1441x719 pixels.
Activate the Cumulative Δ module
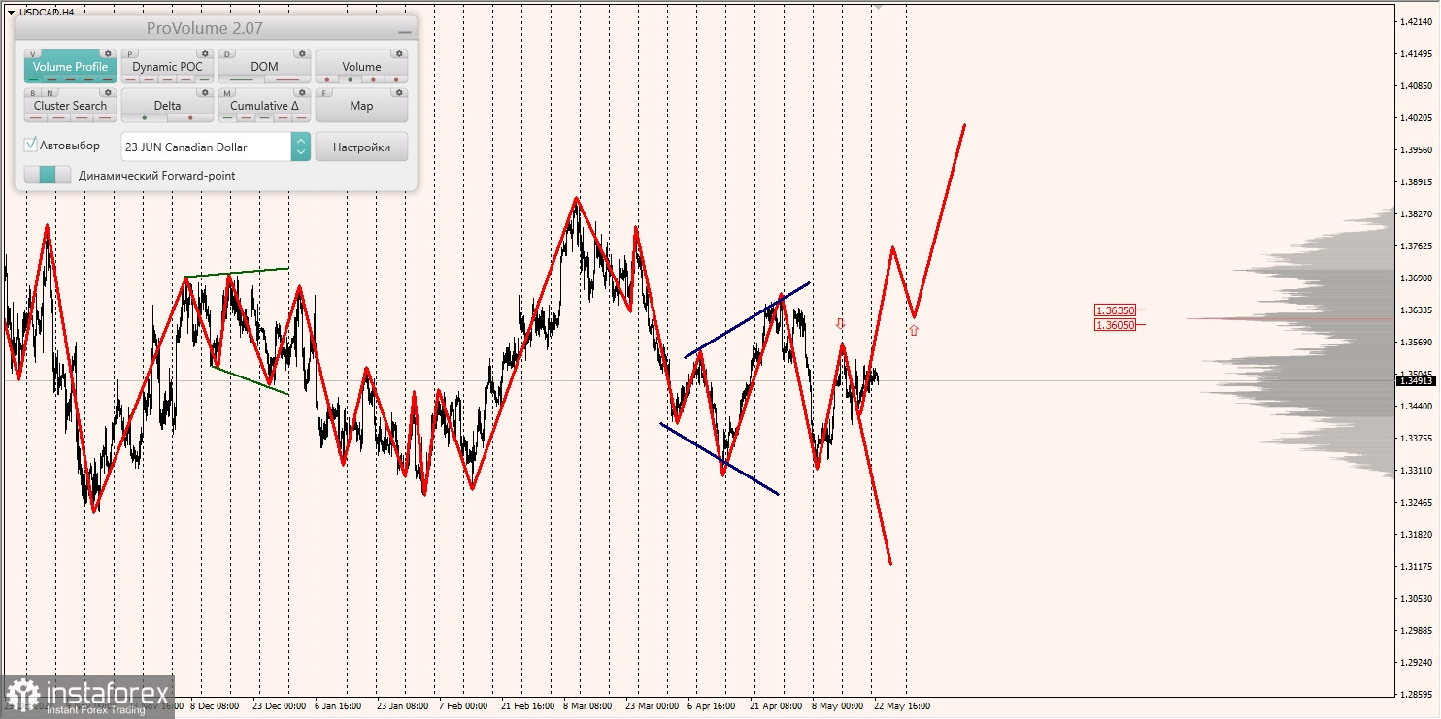point(264,106)
